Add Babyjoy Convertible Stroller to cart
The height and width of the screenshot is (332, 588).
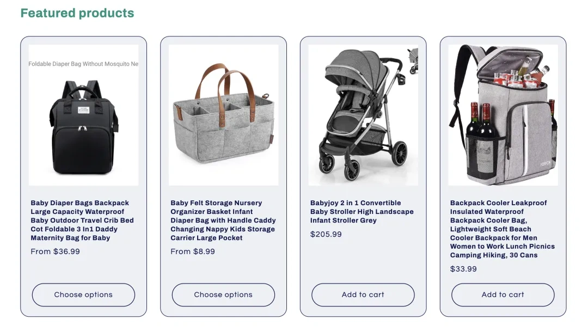(x=363, y=295)
